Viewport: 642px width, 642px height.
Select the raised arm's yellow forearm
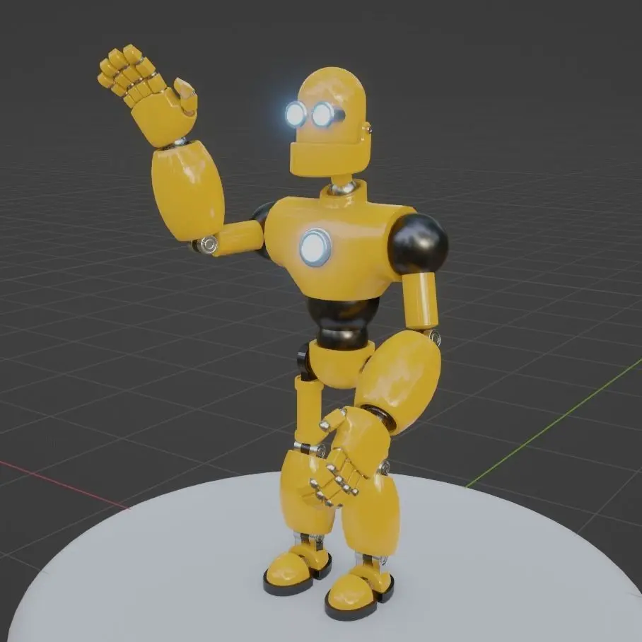click(x=187, y=190)
